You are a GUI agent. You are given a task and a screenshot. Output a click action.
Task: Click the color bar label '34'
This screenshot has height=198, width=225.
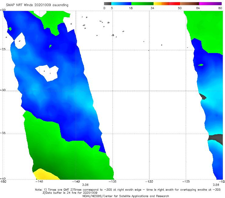(152, 8)
